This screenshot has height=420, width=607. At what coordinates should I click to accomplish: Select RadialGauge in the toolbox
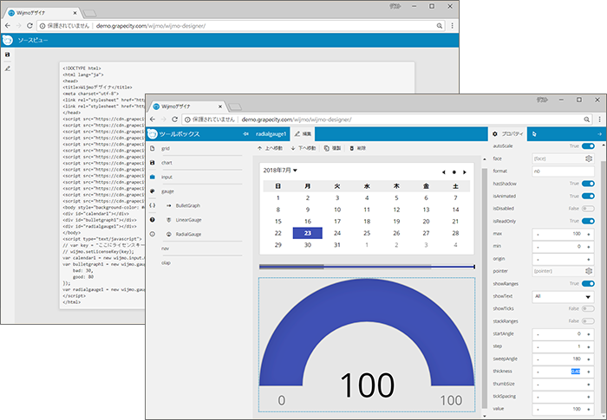[188, 234]
